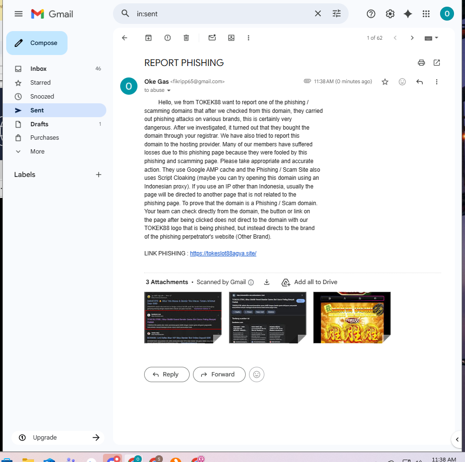Image resolution: width=465 pixels, height=462 pixels.
Task: Open the Starred folder
Action: 55,83
